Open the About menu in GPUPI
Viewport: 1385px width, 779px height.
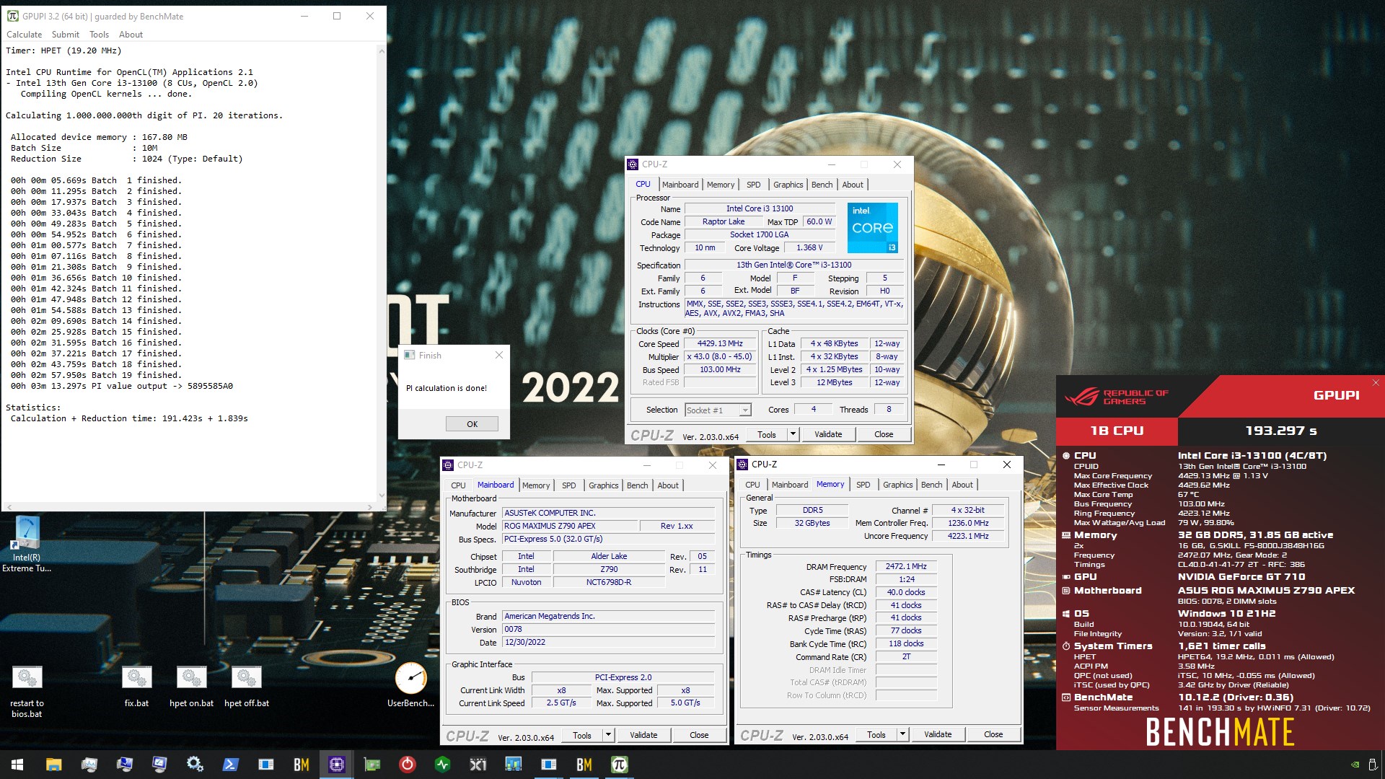pyautogui.click(x=131, y=35)
